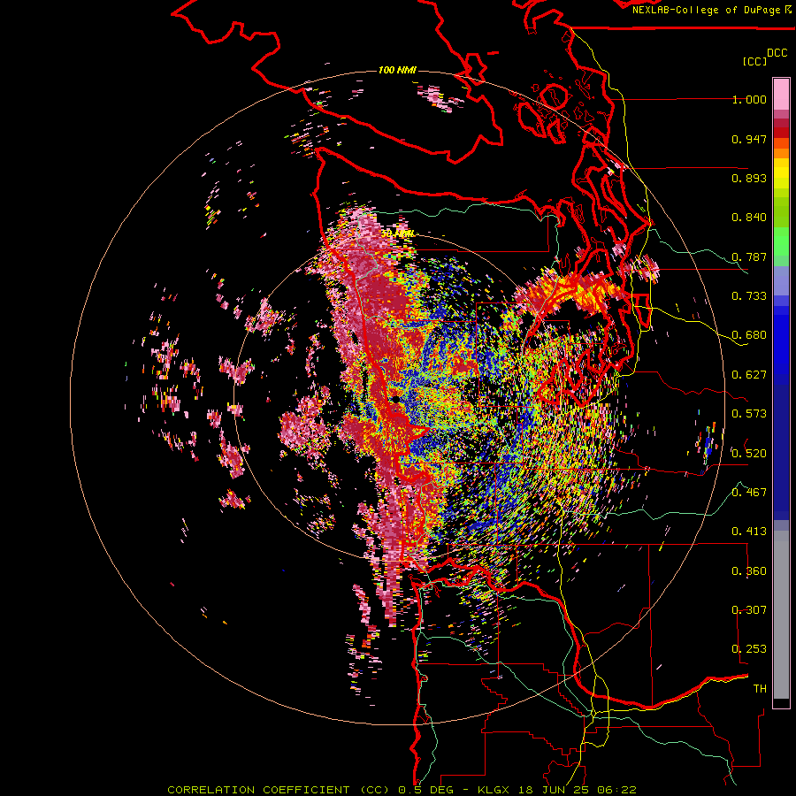Select the 0.573 legend value
The width and height of the screenshot is (796, 796).
click(x=749, y=414)
